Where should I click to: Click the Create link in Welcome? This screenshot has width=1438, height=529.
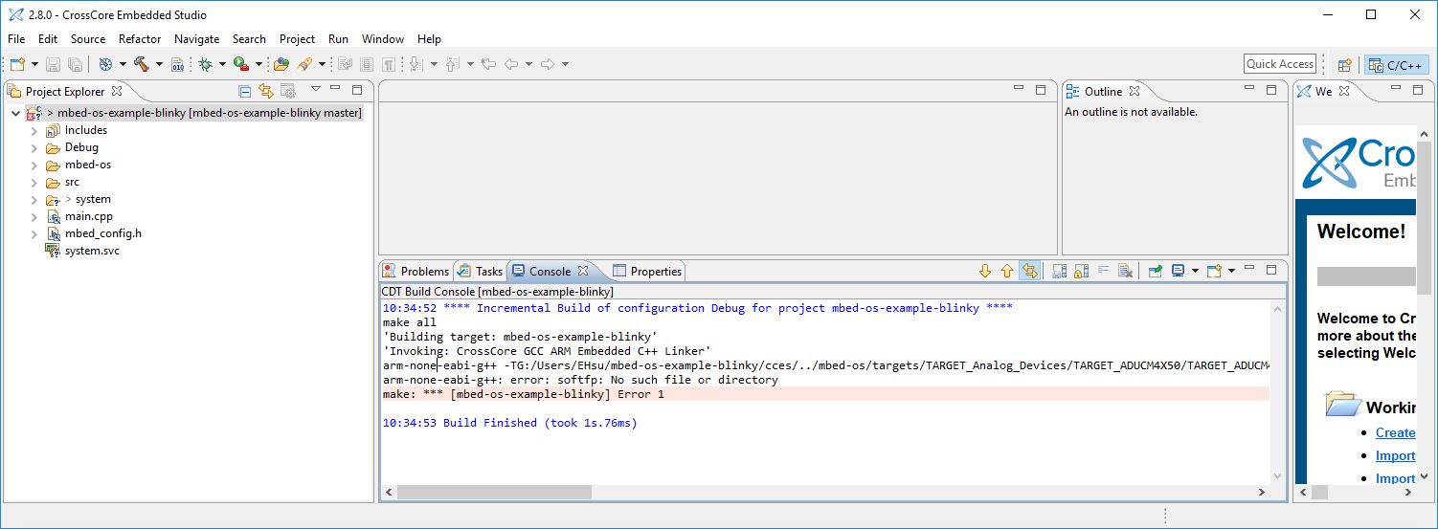[1395, 432]
